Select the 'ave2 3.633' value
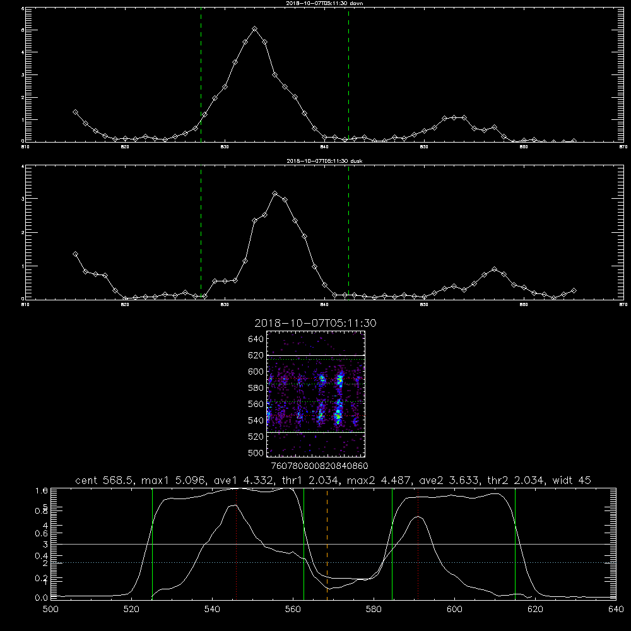631x631 pixels. 449,480
